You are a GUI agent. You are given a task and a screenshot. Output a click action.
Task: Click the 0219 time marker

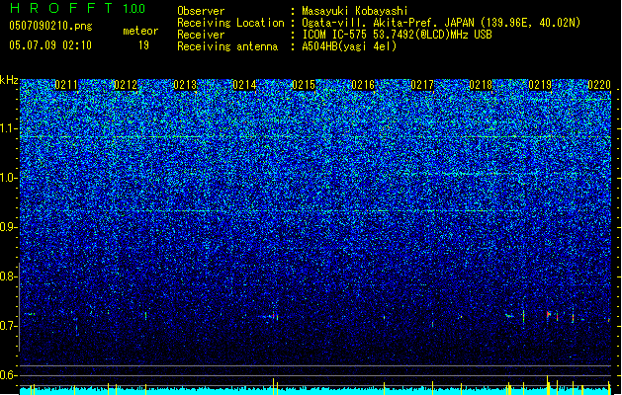[x=540, y=85]
